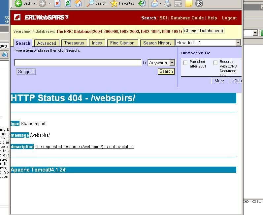Open the History clock icon

[142, 3]
